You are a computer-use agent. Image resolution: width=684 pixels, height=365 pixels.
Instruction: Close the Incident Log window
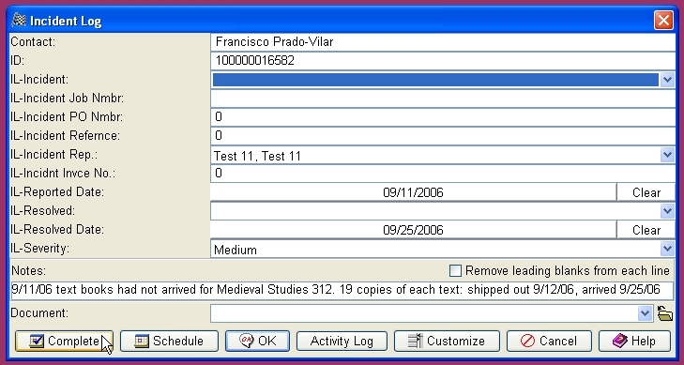click(663, 20)
